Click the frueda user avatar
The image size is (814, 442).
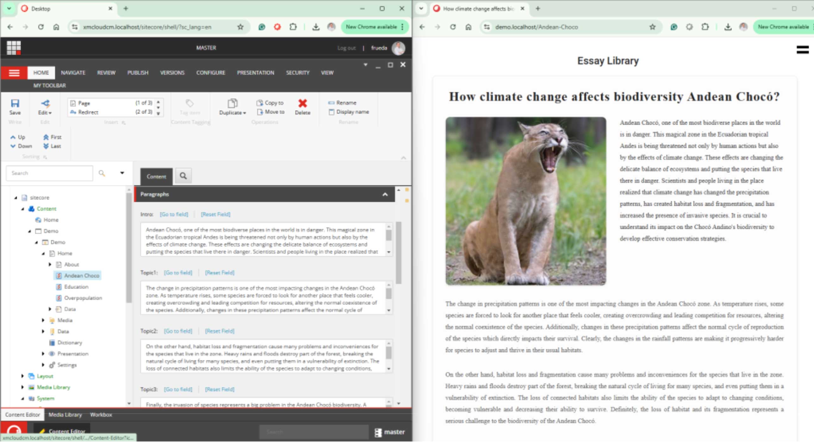click(398, 48)
